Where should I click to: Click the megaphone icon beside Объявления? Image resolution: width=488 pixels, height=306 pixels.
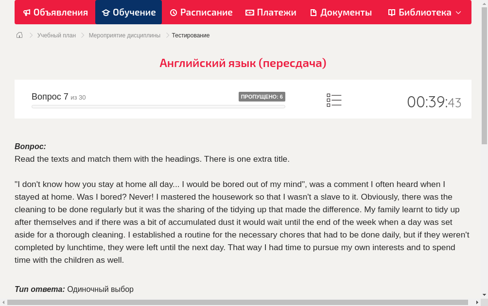tap(27, 13)
